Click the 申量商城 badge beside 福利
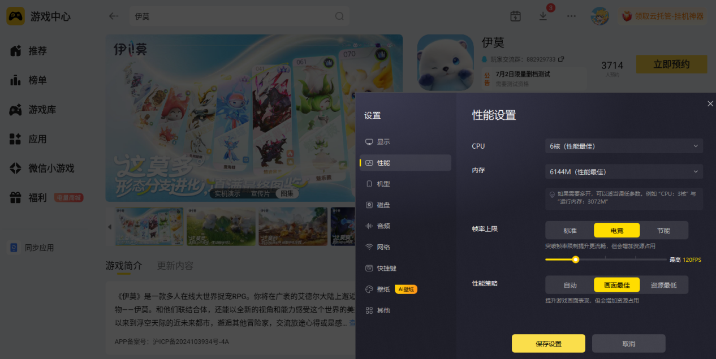This screenshot has width=716, height=359. click(x=69, y=198)
